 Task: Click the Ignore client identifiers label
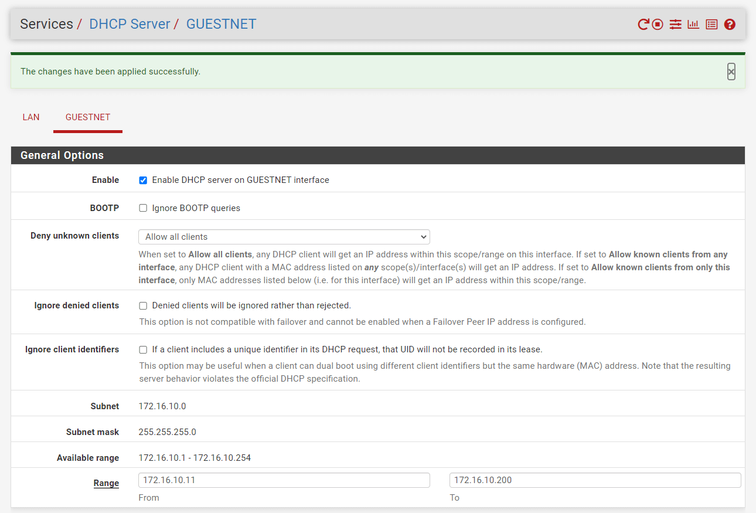[72, 349]
